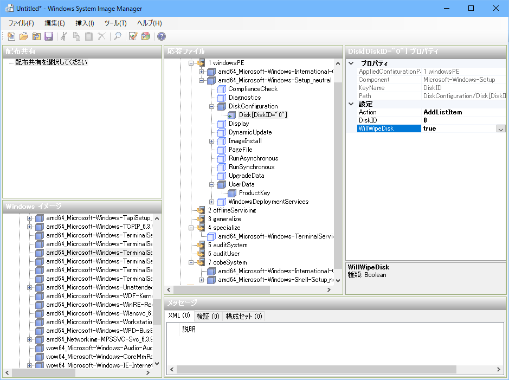The image size is (509, 380).
Task: Click 配布共有を選択してください in distribution share
Action: (51, 62)
